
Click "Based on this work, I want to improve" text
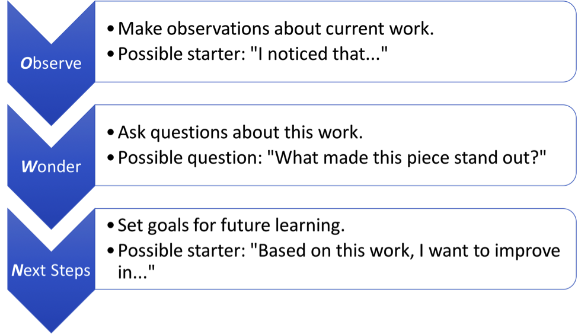(405, 250)
